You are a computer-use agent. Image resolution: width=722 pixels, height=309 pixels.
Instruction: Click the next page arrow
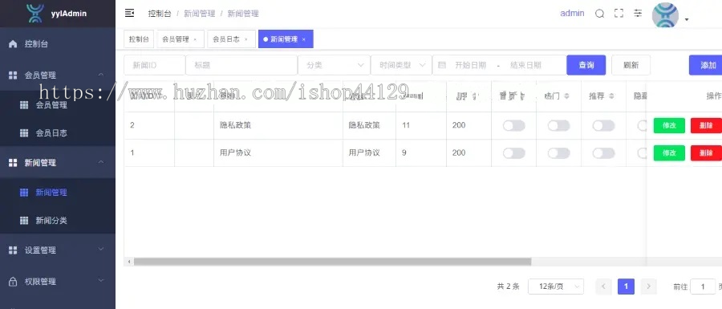click(648, 287)
